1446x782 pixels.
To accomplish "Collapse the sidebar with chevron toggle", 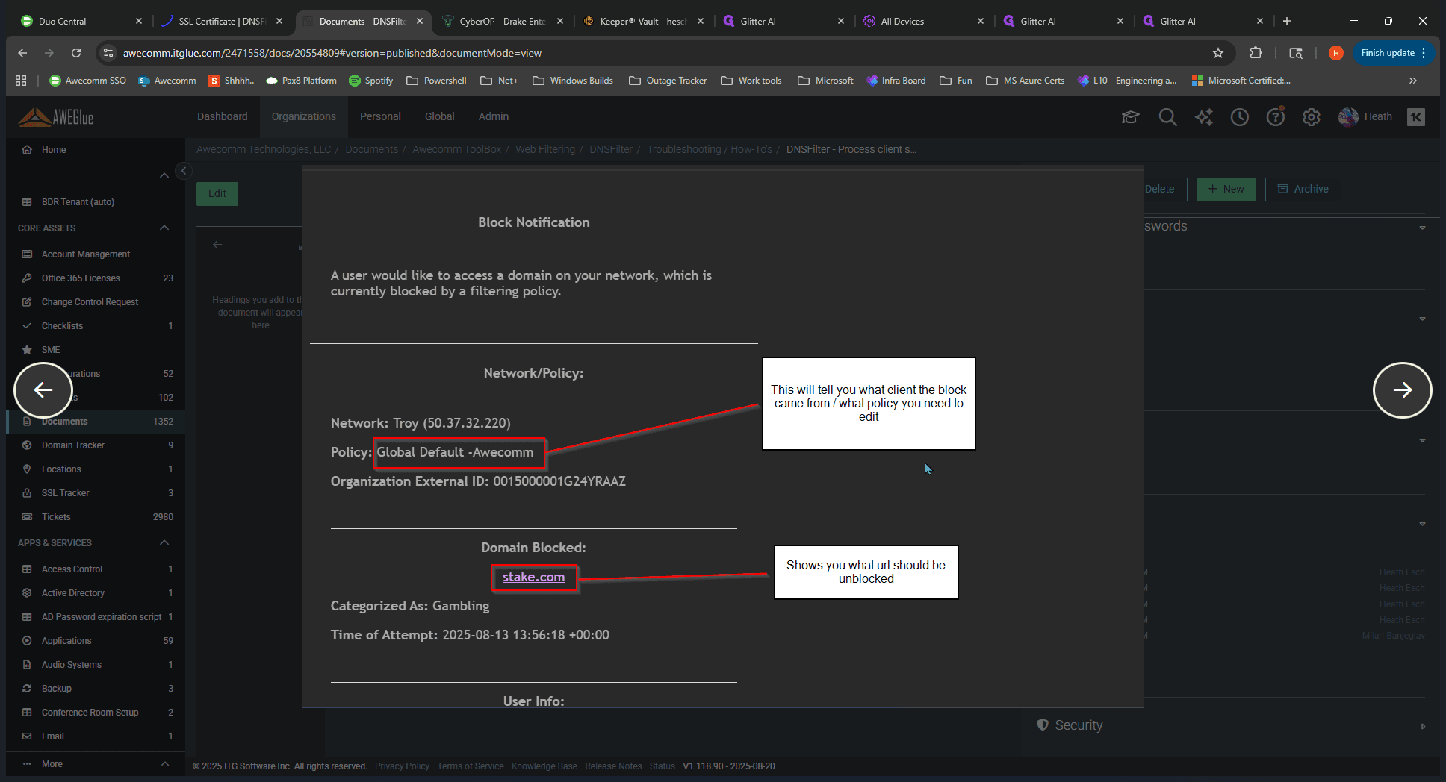I will [x=183, y=171].
